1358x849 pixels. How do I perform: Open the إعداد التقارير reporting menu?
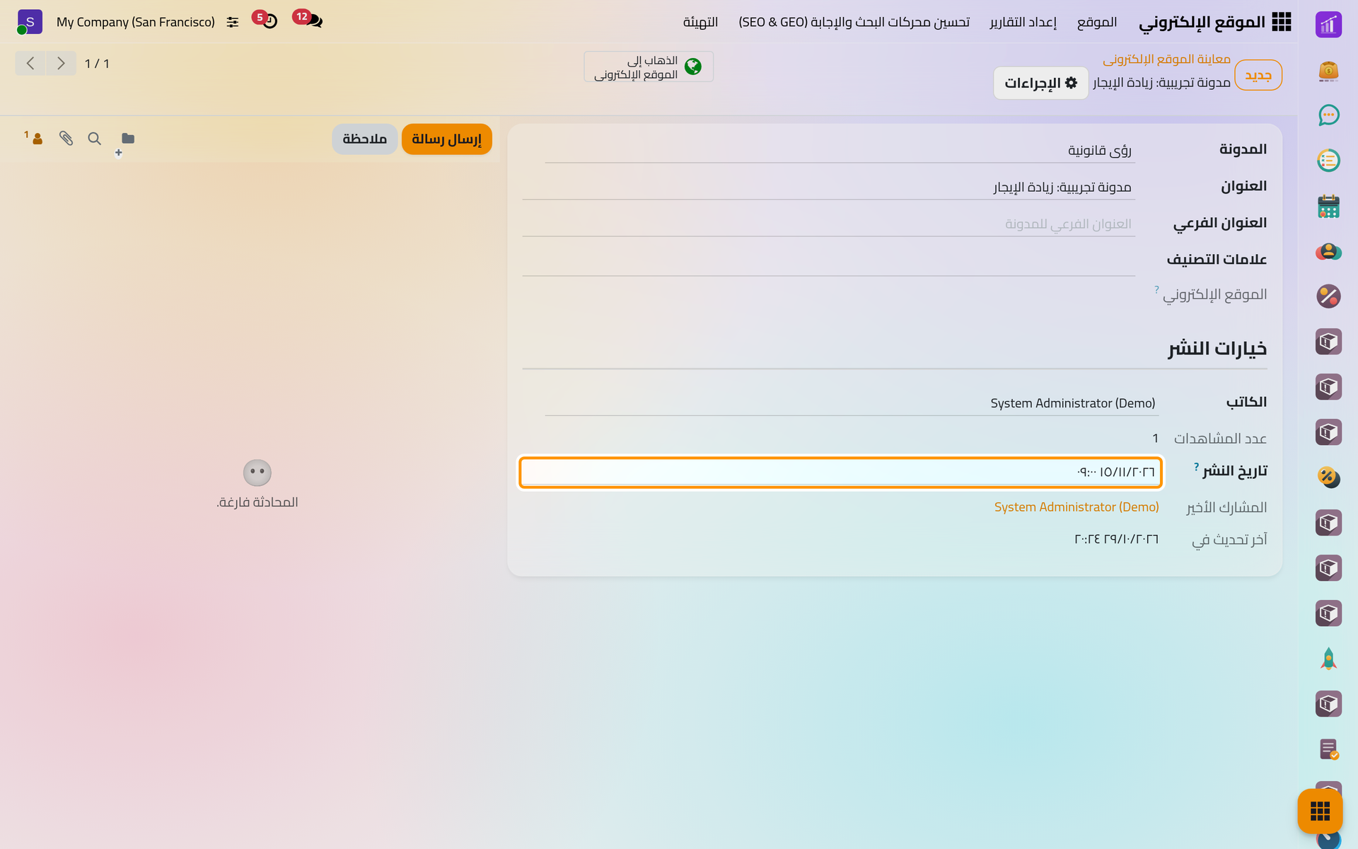coord(1023,22)
